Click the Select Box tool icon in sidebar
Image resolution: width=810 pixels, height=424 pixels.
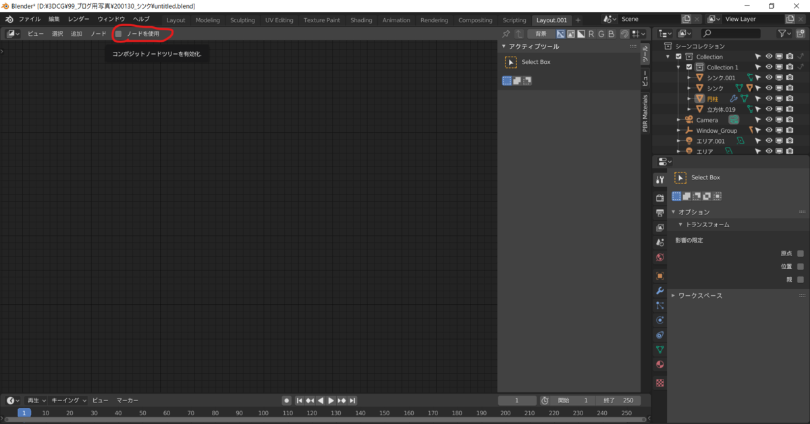511,62
